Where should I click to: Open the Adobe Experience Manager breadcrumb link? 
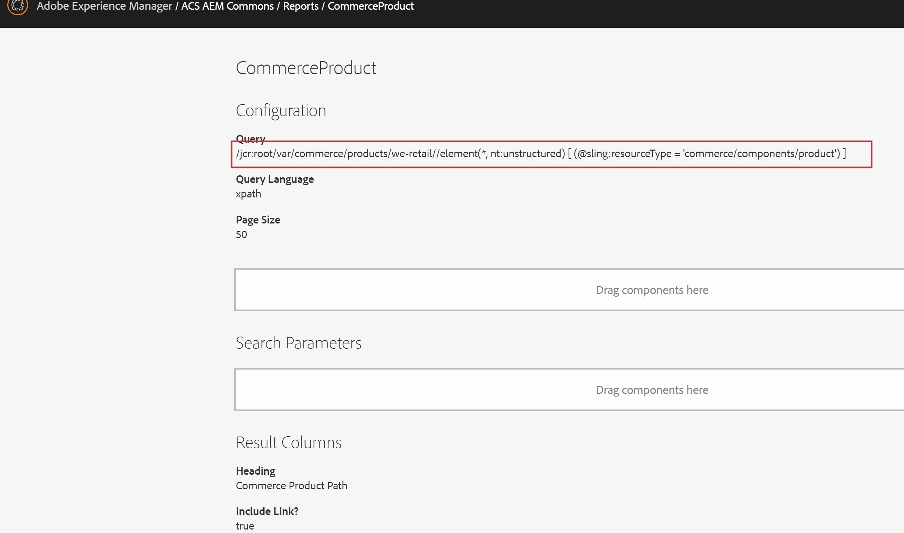pos(104,6)
